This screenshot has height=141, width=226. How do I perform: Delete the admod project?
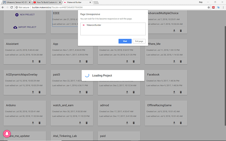tap(134, 123)
